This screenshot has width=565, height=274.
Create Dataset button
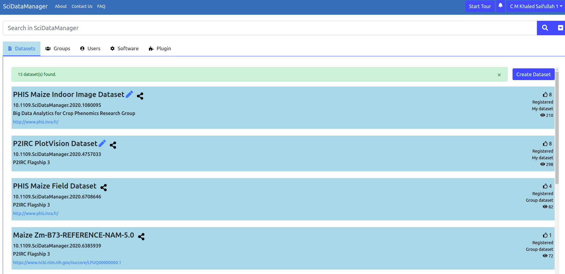click(x=533, y=74)
